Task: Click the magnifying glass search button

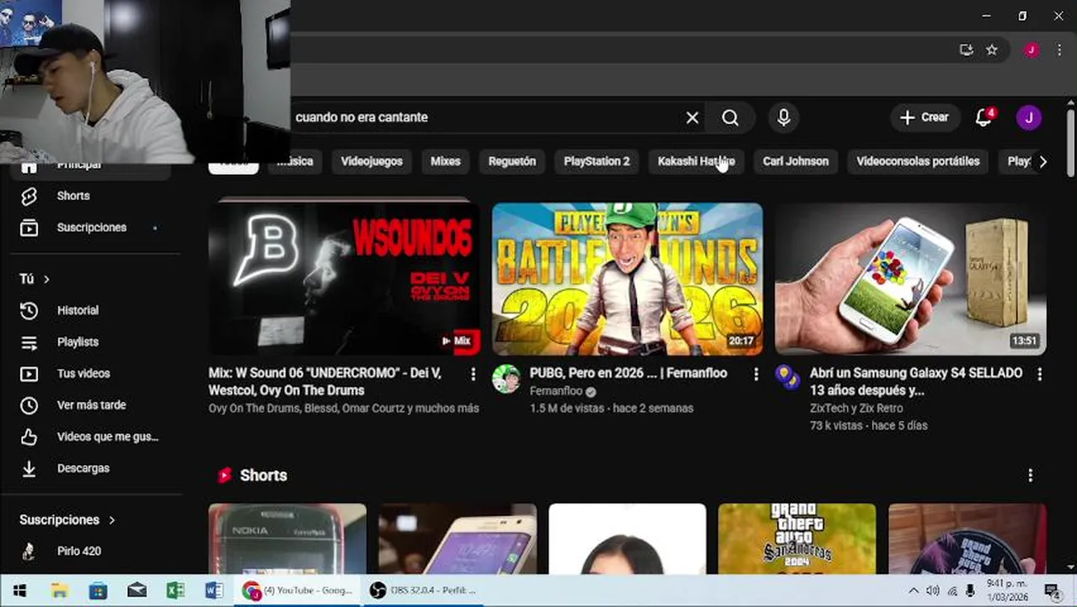Action: tap(730, 118)
